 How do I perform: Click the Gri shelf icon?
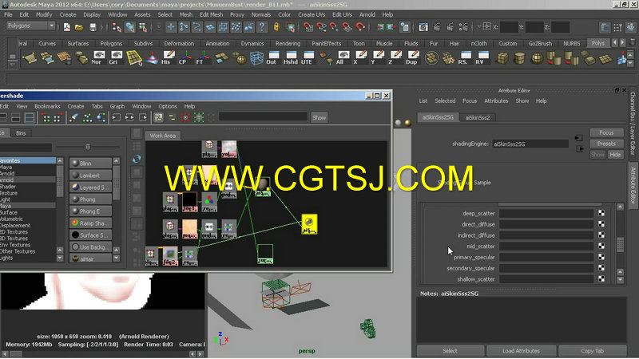click(116, 57)
